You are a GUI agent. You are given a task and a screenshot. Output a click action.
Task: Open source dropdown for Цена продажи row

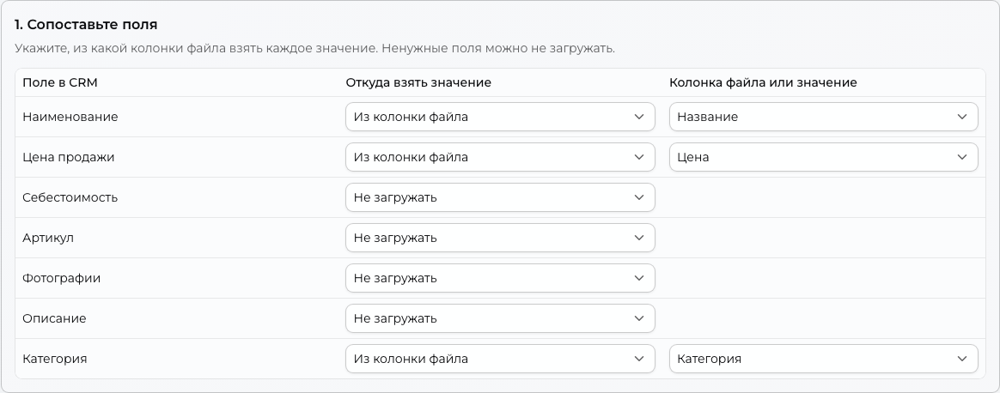500,157
